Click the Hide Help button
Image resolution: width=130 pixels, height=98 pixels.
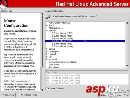(x=8, y=95)
